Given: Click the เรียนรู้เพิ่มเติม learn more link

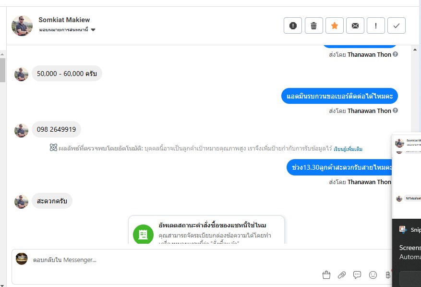Looking at the screenshot, I should point(348,149).
